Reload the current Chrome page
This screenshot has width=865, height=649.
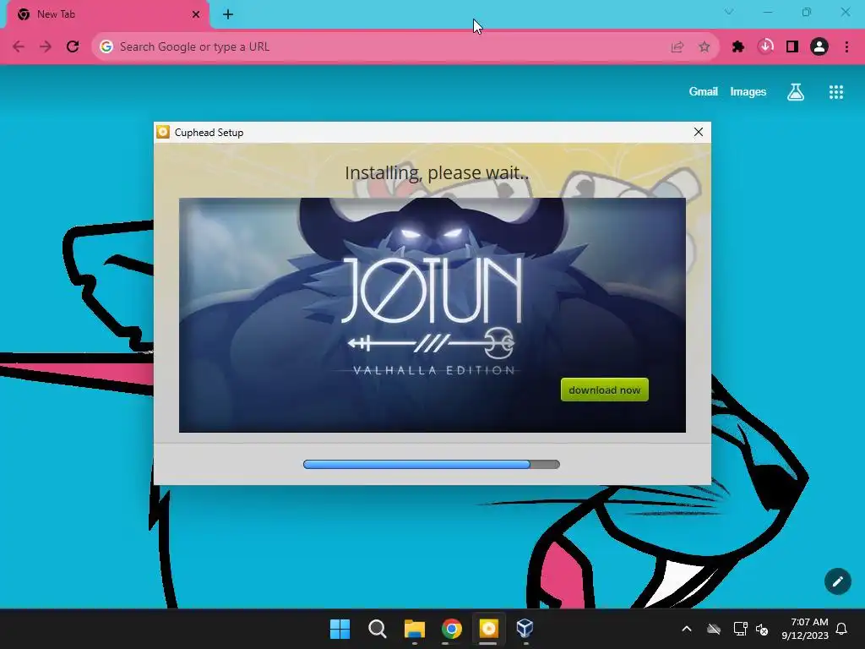pyautogui.click(x=73, y=47)
